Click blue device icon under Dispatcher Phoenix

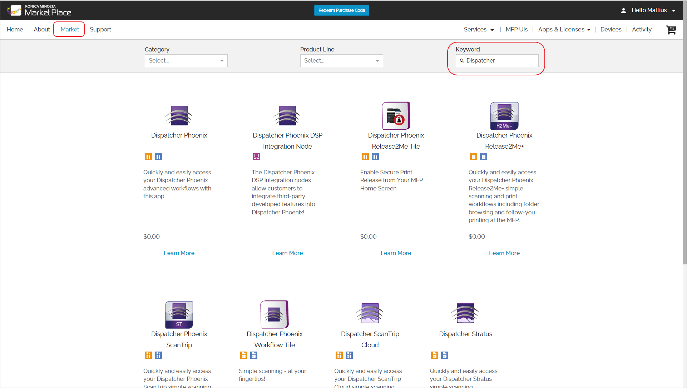(158, 156)
